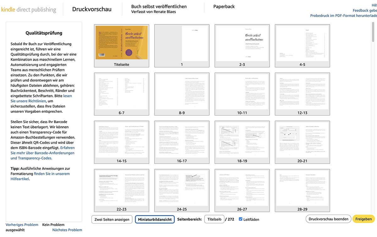Click the Seitenbereich page input field
The width and height of the screenshot is (377, 237).
pyautogui.click(x=214, y=219)
